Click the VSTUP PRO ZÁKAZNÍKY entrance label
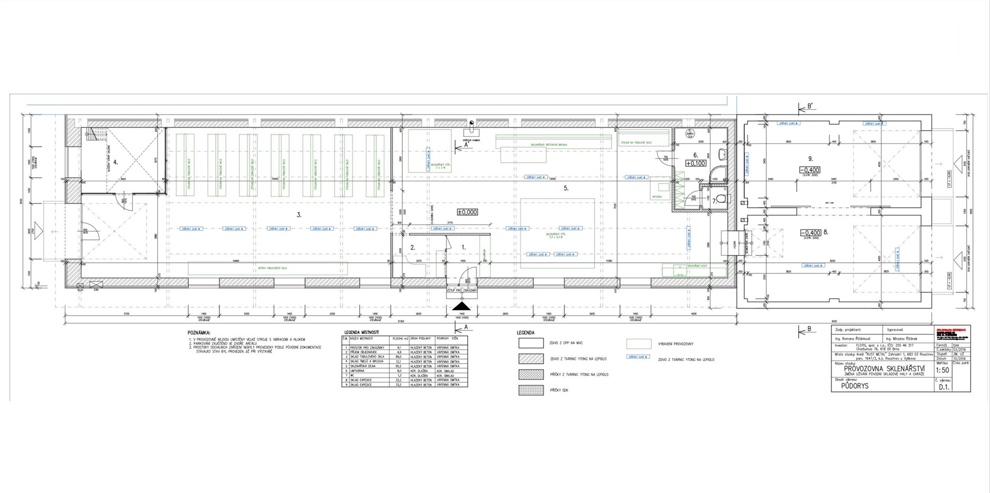The image size is (990, 493). 463,291
